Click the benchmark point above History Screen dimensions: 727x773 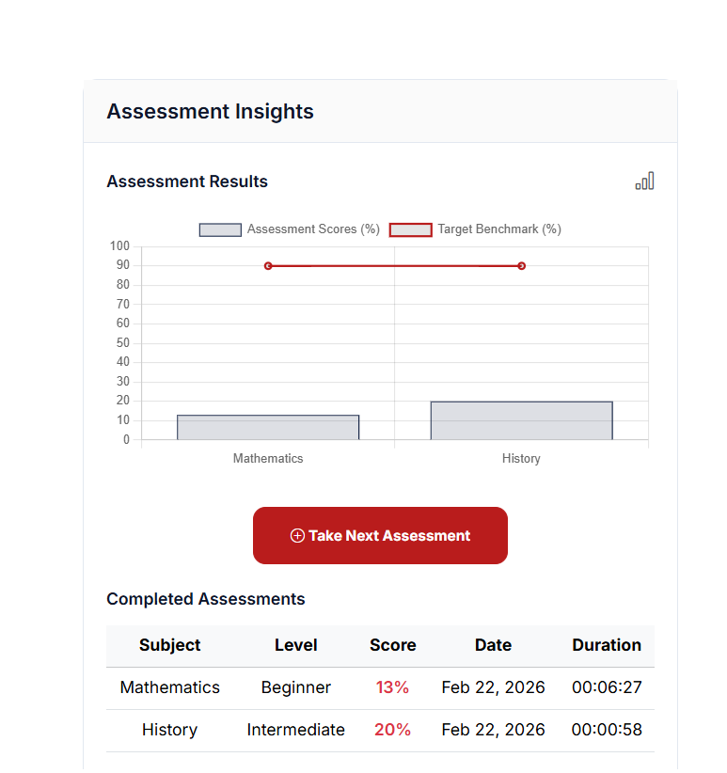(522, 266)
